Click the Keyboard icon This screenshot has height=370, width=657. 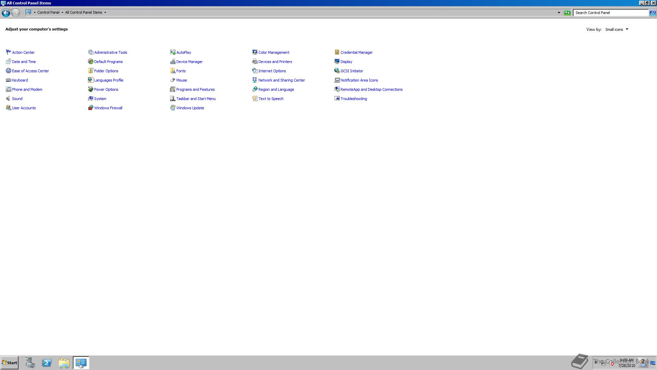click(8, 80)
